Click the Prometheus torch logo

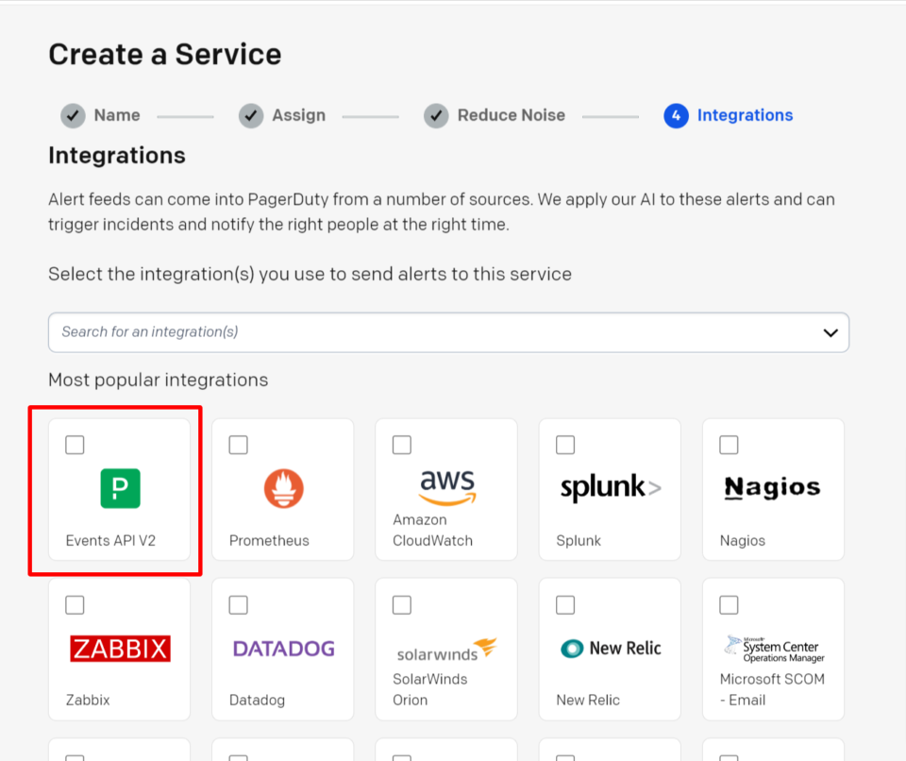pyautogui.click(x=282, y=488)
